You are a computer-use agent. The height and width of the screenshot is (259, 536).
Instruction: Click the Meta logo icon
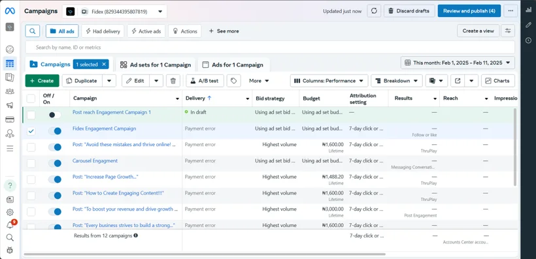[10, 11]
